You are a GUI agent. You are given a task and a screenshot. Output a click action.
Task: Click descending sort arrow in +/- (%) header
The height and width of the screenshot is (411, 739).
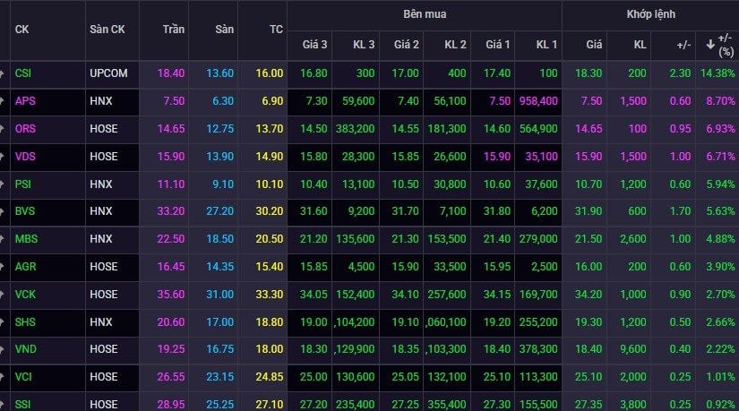(710, 45)
